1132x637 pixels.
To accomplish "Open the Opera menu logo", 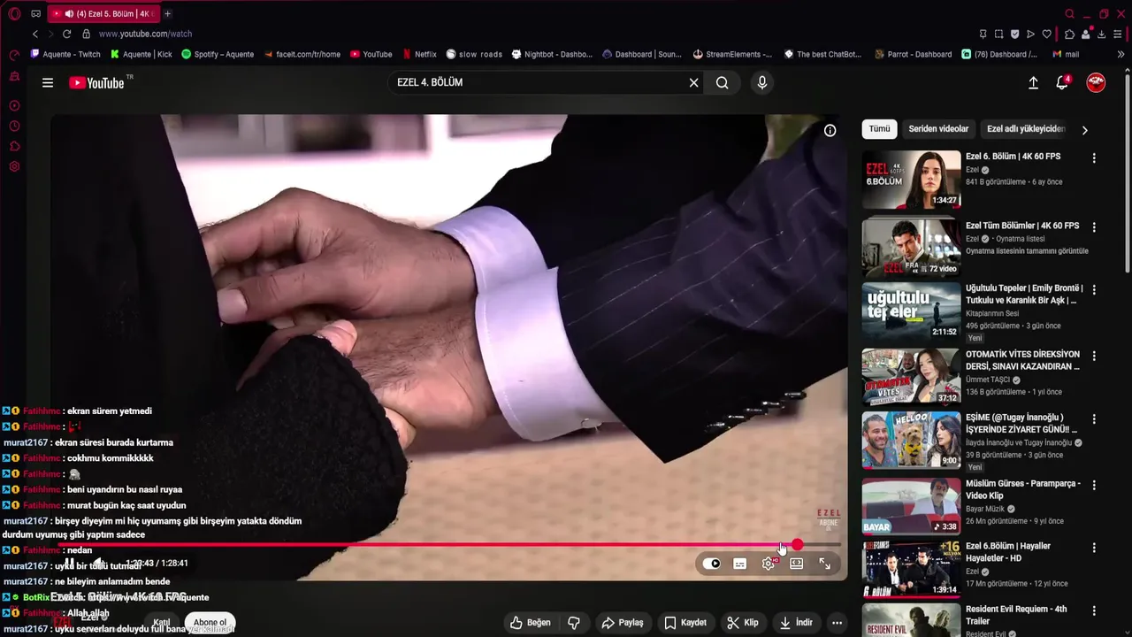I will pos(14,13).
